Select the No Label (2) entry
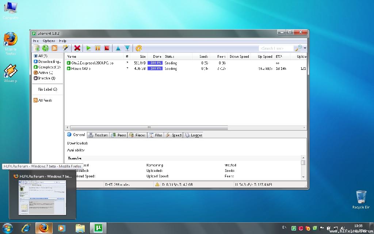 tap(48, 89)
